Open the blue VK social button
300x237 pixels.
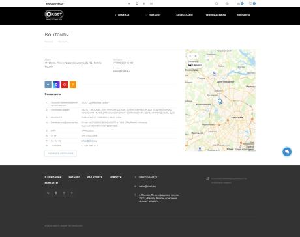click(48, 85)
